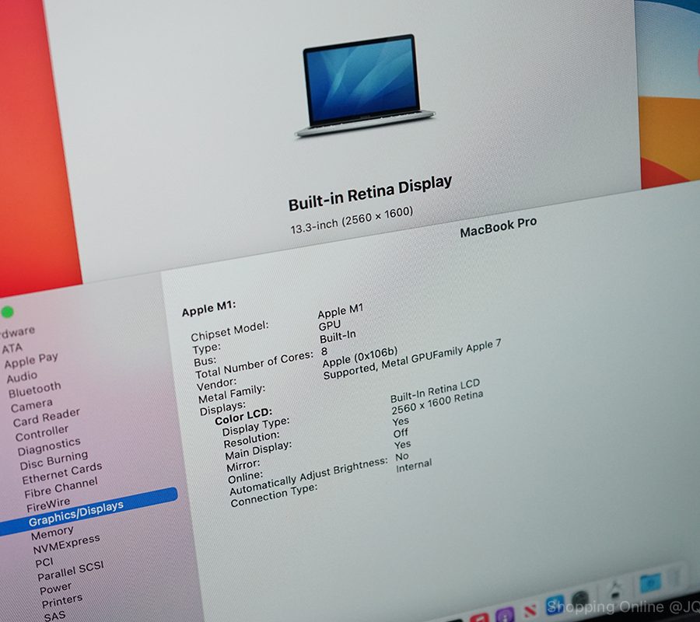The width and height of the screenshot is (700, 622).
Task: Click the "Resolution:" label
Action: coord(251,439)
